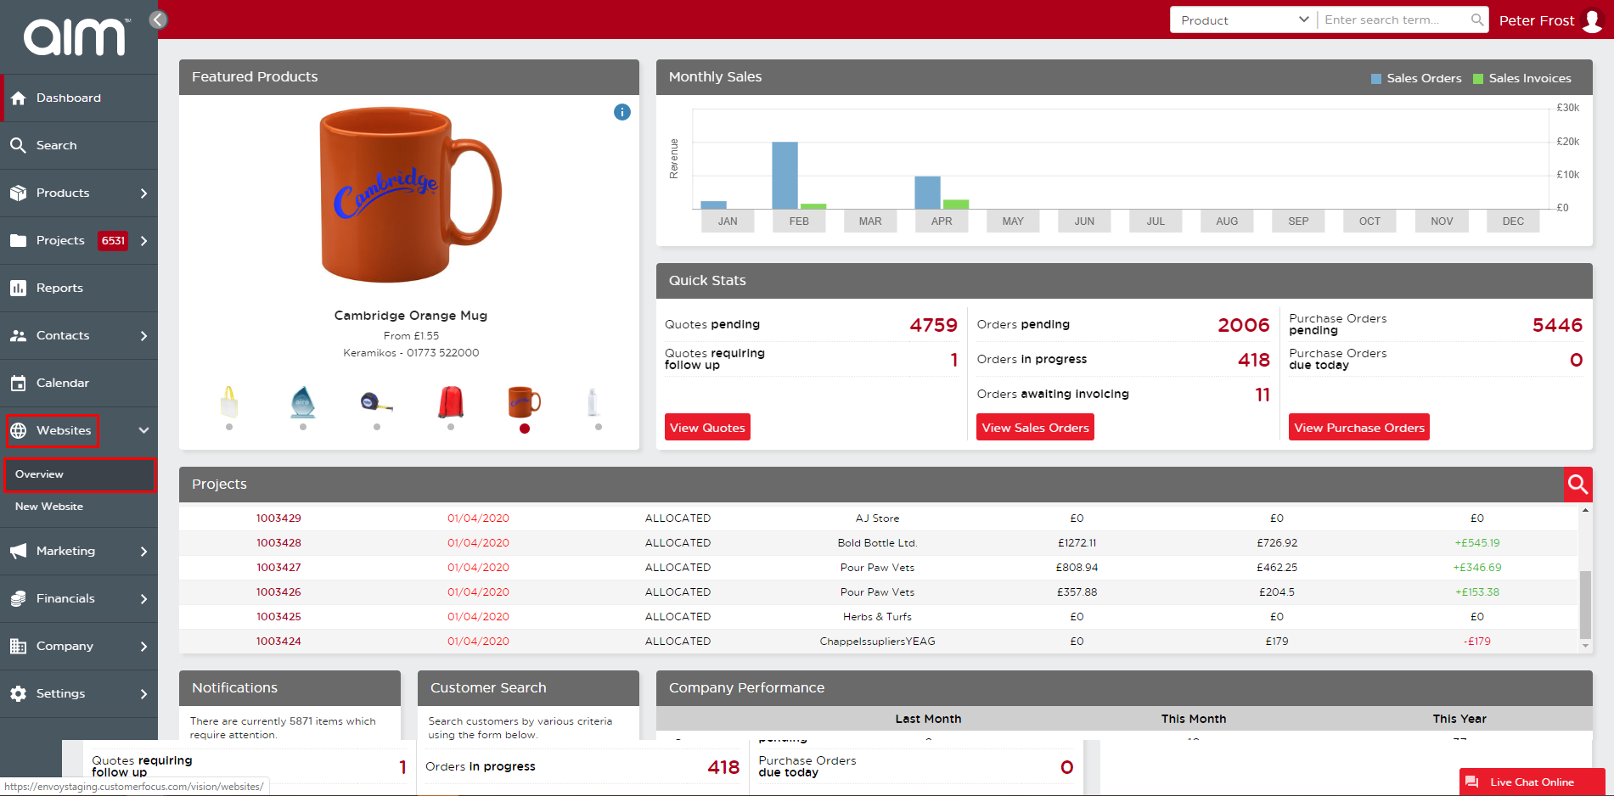This screenshot has height=796, width=1614.
Task: Click the View Quotes button
Action: point(707,428)
